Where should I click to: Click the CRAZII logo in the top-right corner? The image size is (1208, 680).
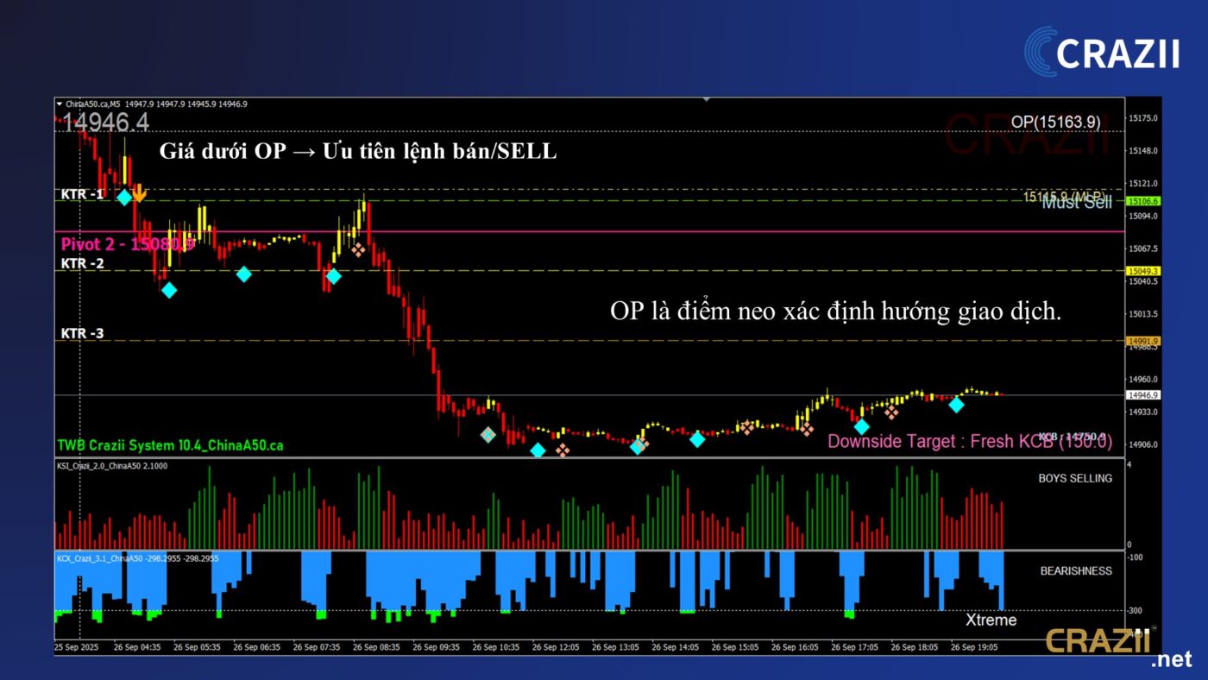(1102, 52)
